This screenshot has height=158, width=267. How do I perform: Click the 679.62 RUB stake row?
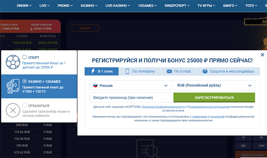pos(30,152)
